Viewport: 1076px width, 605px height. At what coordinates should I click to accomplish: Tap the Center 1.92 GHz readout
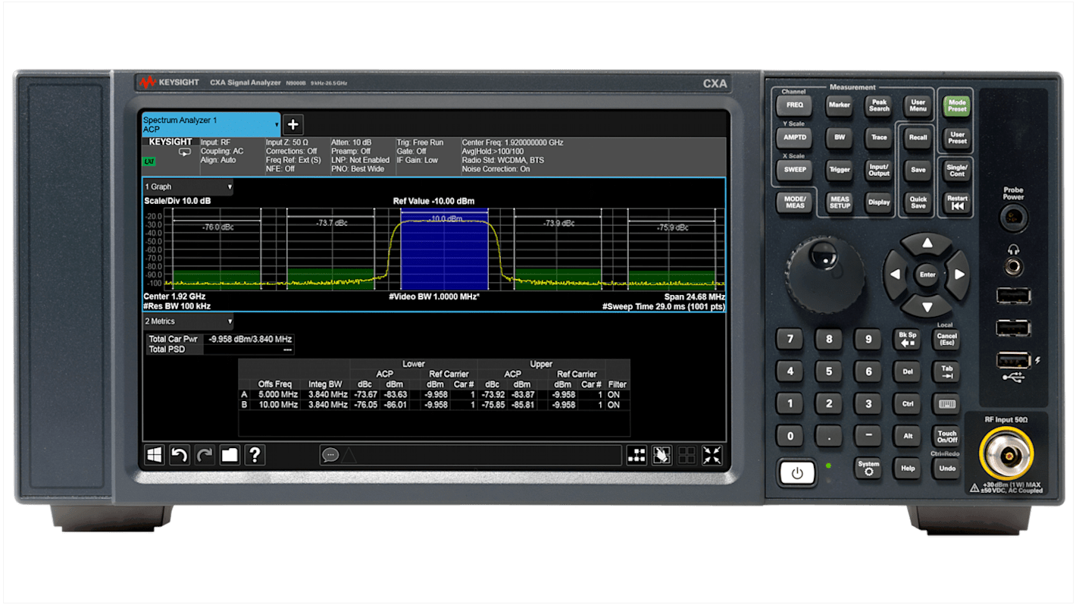point(174,296)
